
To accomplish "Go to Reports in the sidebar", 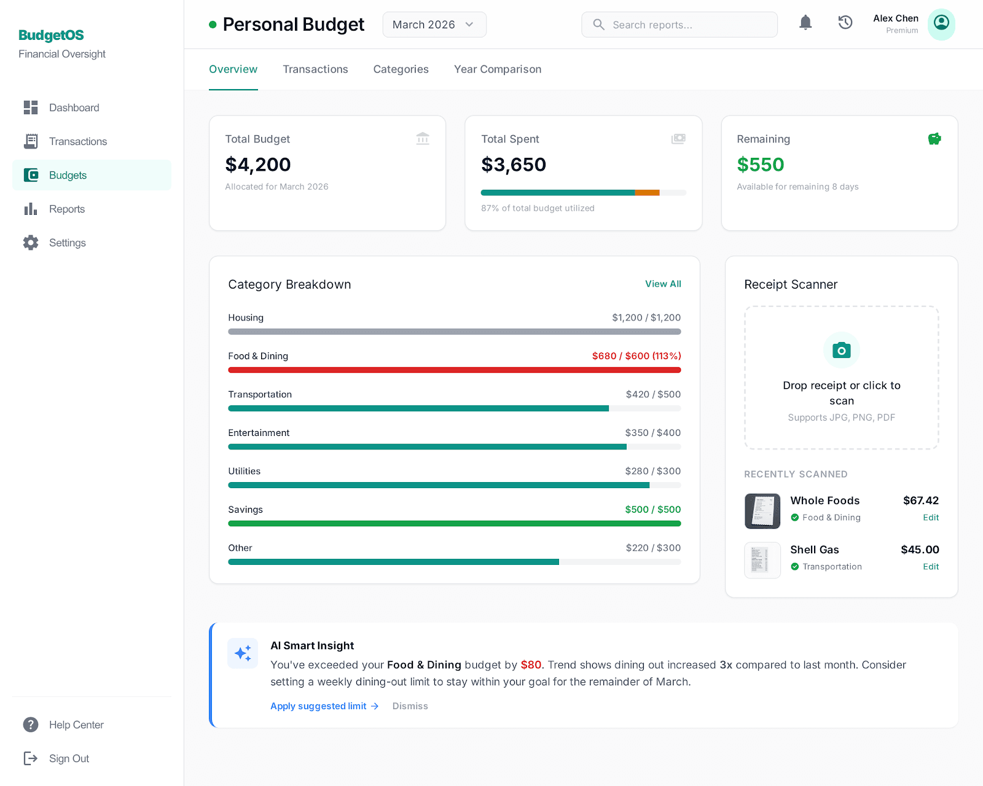I will coord(66,209).
